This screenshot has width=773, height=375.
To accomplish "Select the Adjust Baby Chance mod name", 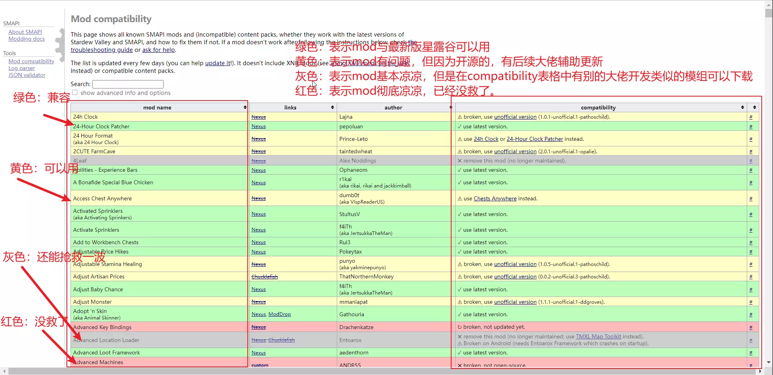I will [98, 290].
